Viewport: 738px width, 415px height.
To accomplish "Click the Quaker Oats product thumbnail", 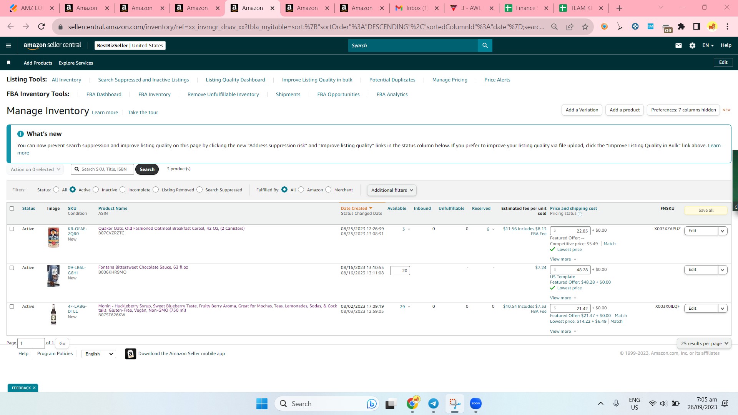I will [53, 237].
